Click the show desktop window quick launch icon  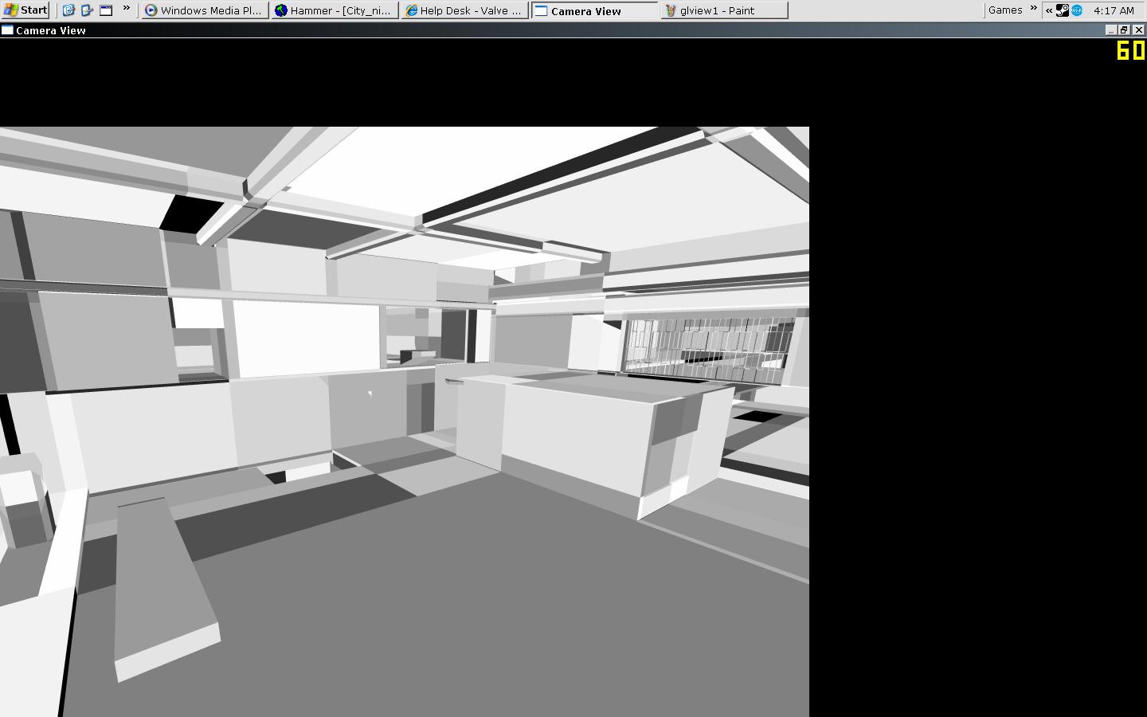pos(106,10)
